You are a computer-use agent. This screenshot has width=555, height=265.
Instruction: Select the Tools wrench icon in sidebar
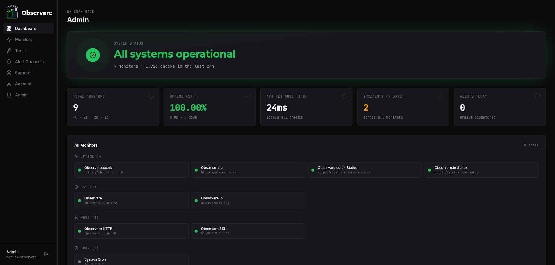[x=9, y=50]
